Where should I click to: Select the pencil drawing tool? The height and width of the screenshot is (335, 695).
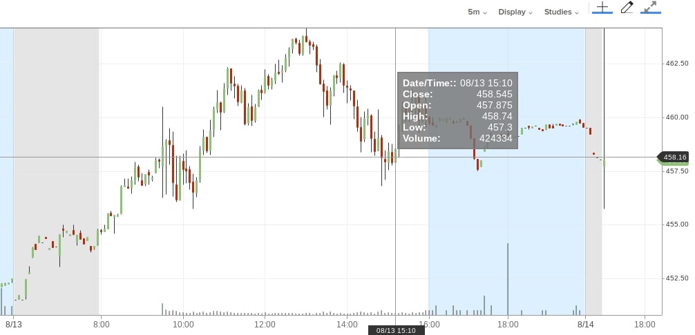coord(627,8)
